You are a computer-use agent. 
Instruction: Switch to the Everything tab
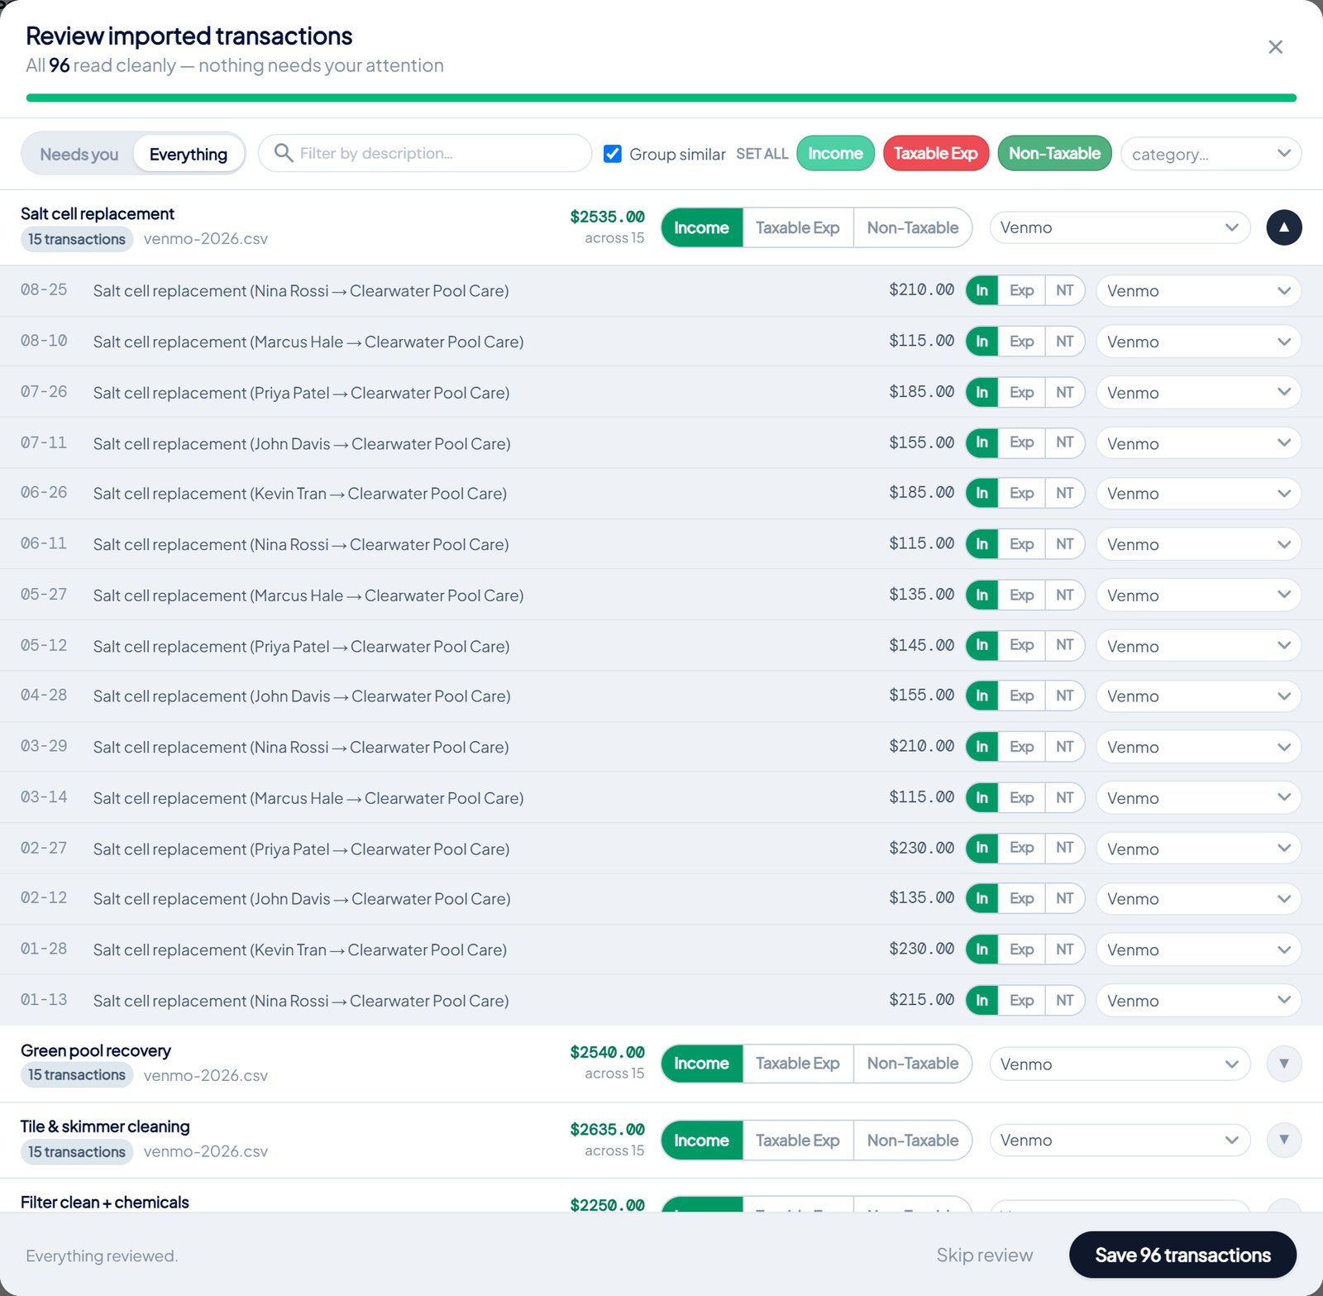coord(189,154)
